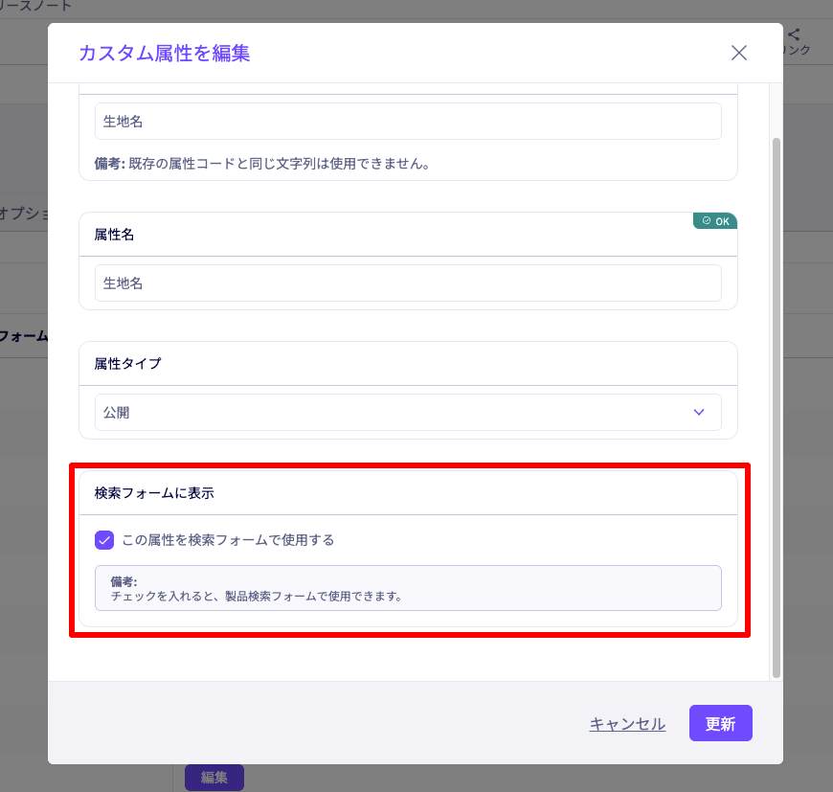
Task: Click the 編集 button behind the dialog
Action: tap(214, 778)
